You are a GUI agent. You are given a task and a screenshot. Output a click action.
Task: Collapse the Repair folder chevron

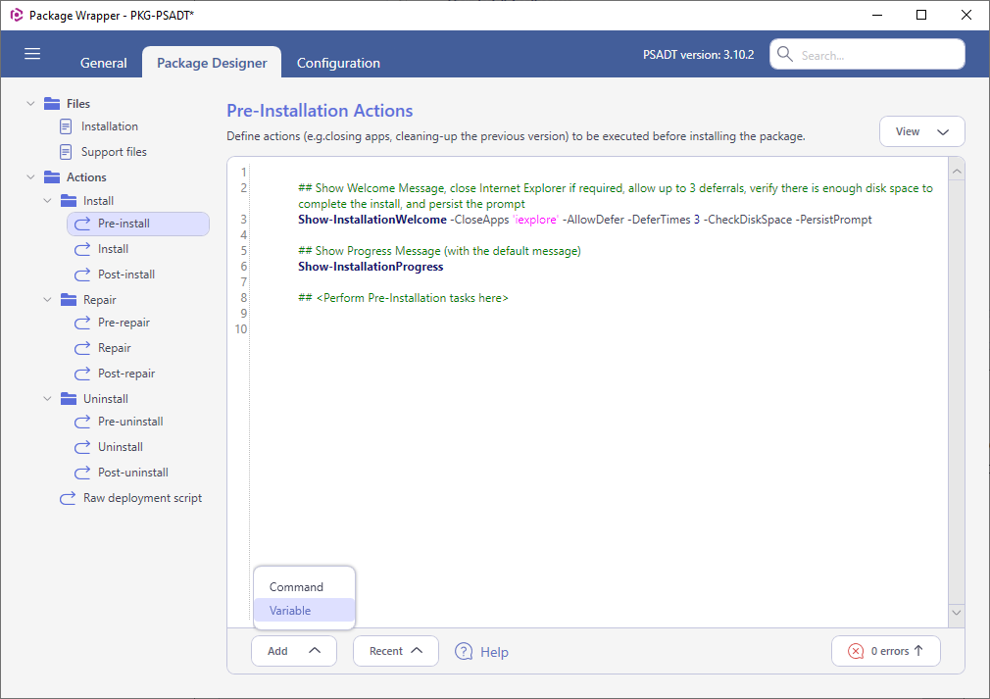[x=47, y=300]
